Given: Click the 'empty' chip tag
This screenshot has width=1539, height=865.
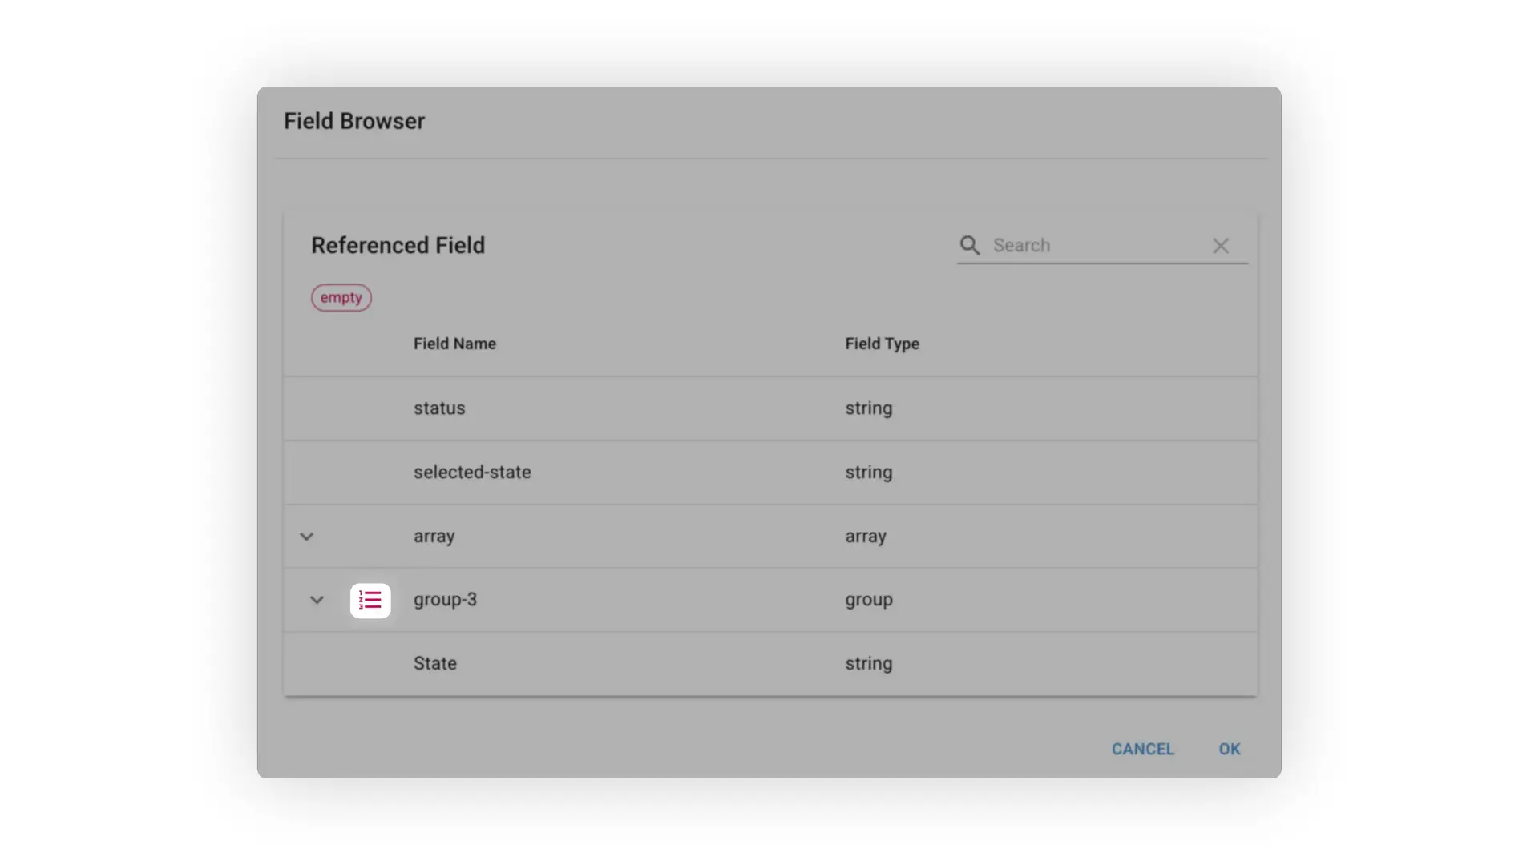Looking at the screenshot, I should tap(341, 297).
